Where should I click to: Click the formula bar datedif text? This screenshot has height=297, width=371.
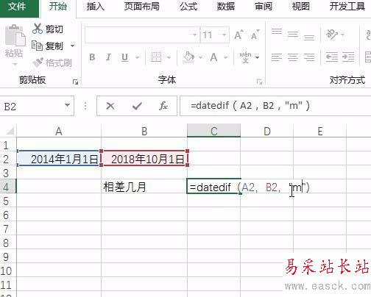click(250, 106)
